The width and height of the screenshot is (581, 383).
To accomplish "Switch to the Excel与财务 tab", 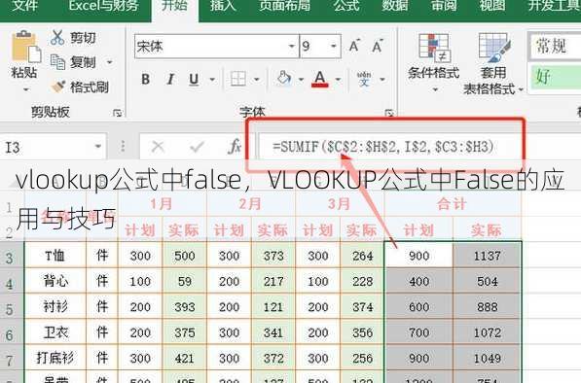I will tap(104, 5).
